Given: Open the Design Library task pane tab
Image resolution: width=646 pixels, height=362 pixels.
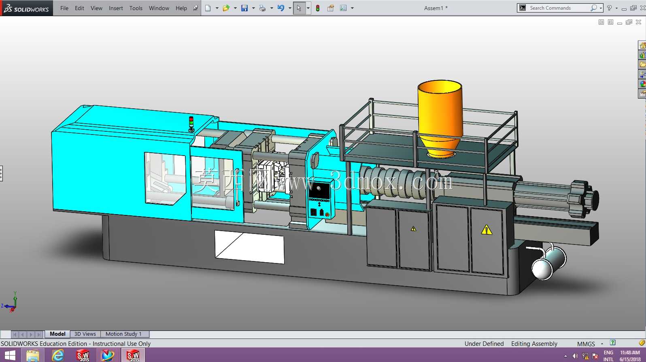Looking at the screenshot, I should coord(642,55).
